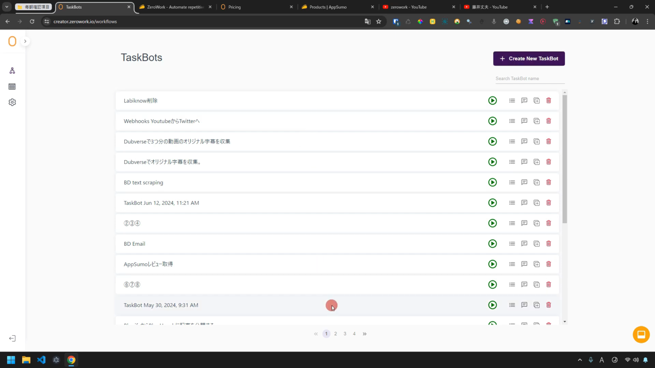Run the Webhooks YoutubeからTwitterへ TaskBot

(x=493, y=121)
